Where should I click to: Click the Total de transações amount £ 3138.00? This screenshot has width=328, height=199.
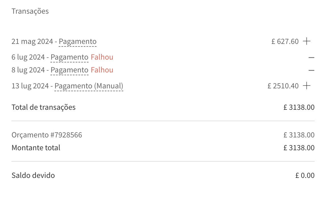coord(299,107)
